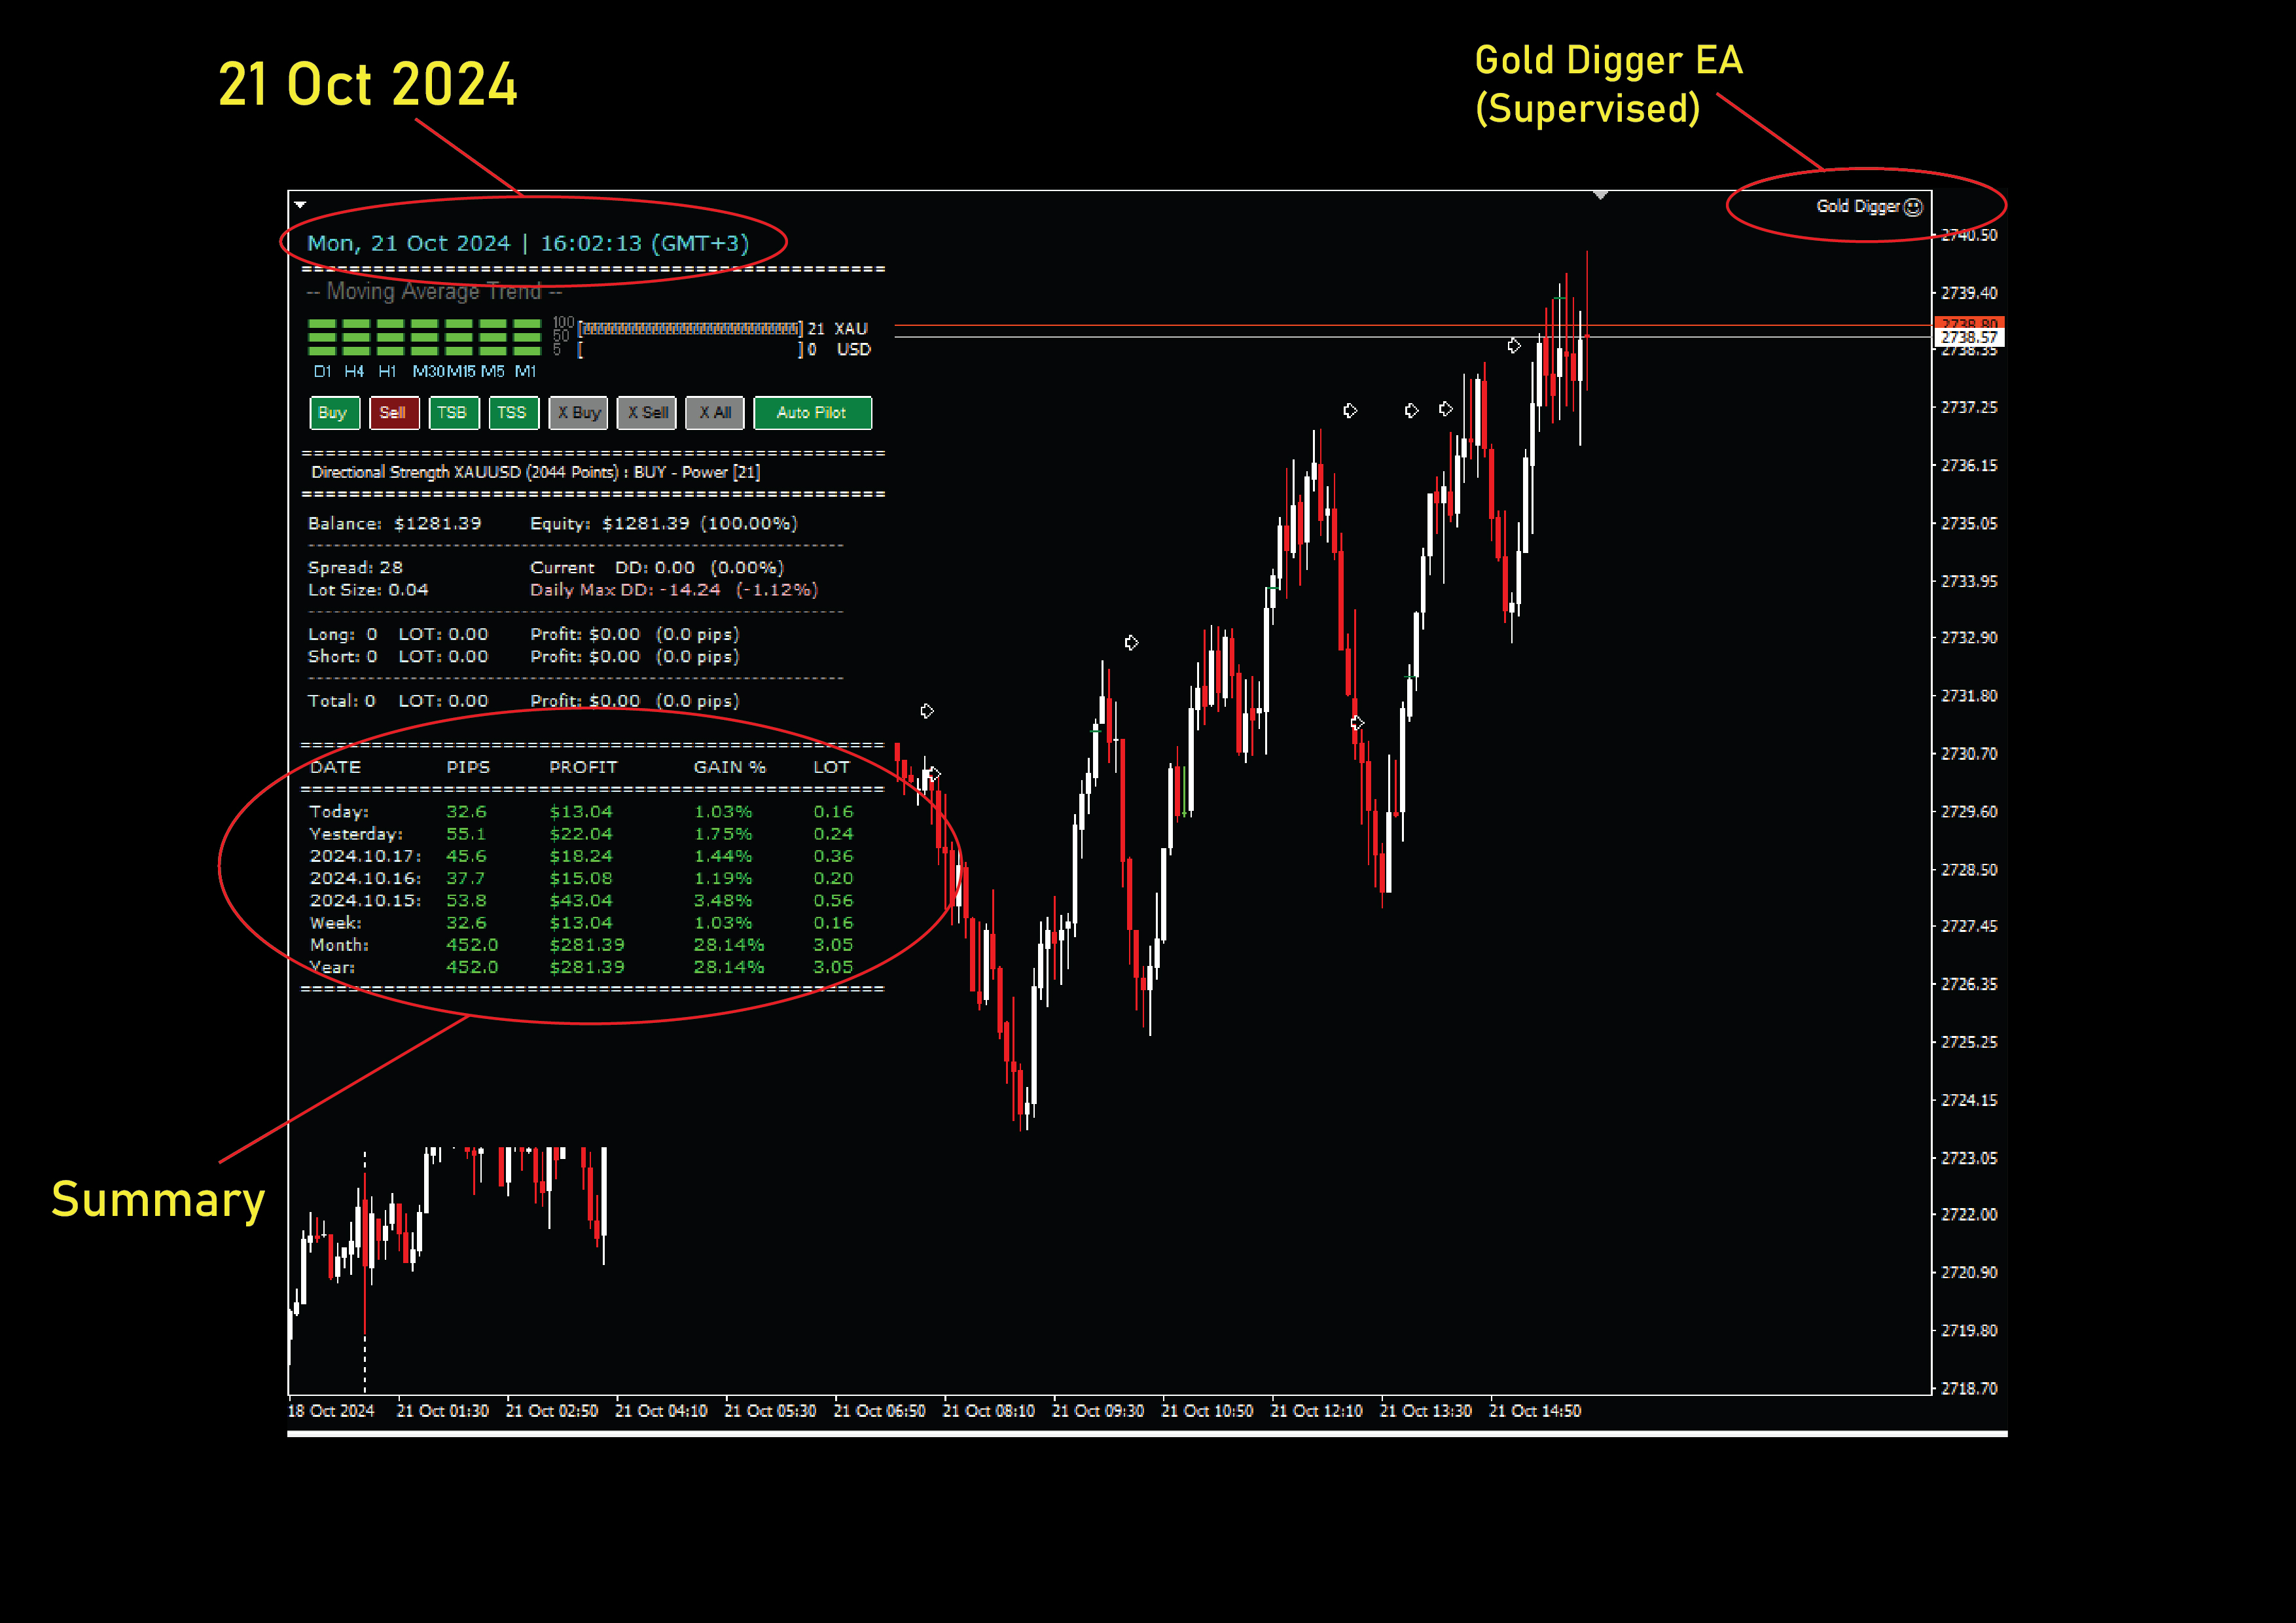Click the M1 timeframe label
Image resolution: width=2296 pixels, height=1623 pixels.
click(x=526, y=372)
